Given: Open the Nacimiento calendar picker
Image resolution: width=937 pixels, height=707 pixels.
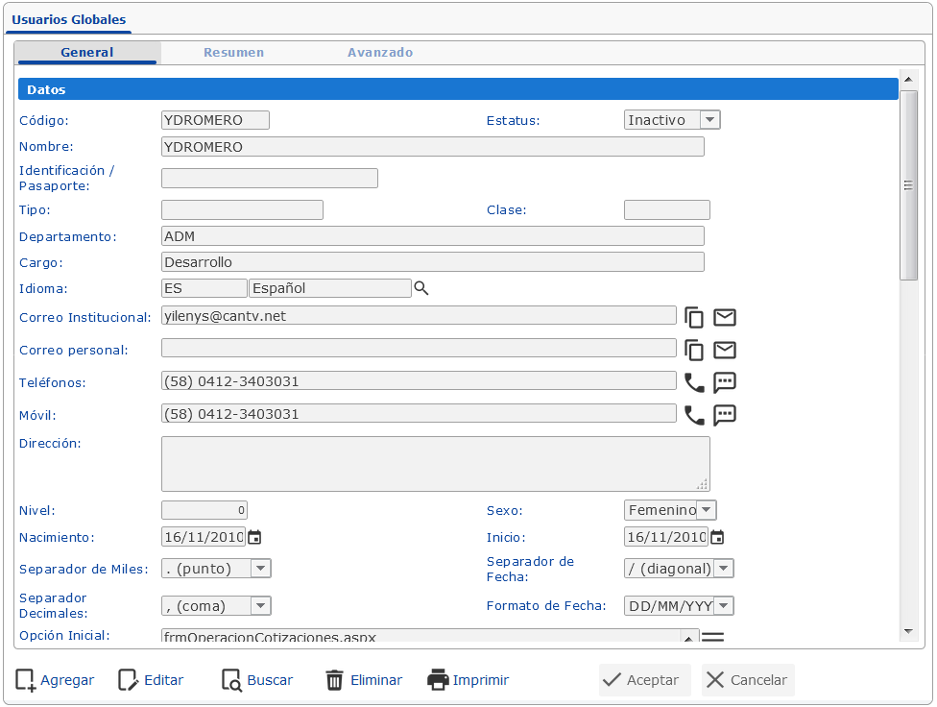Looking at the screenshot, I should pyautogui.click(x=254, y=538).
